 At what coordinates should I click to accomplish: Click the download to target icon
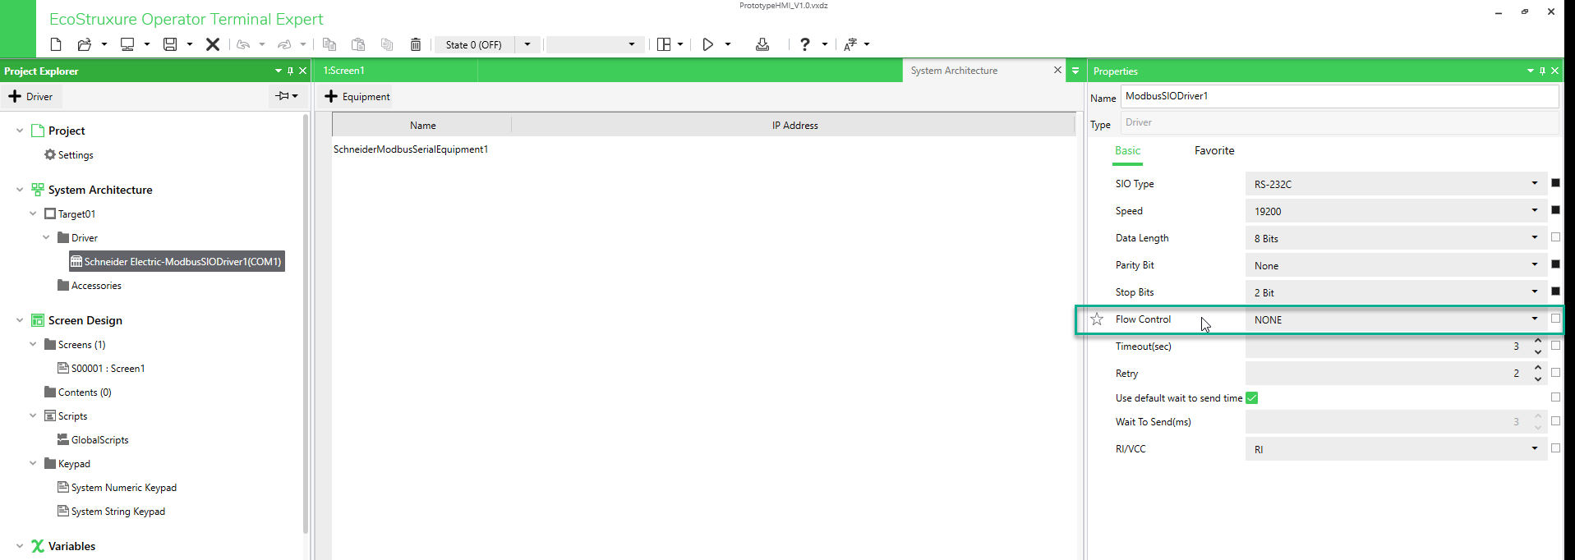pos(762,44)
